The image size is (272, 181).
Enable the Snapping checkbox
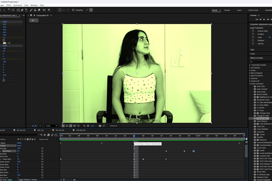coord(73,10)
